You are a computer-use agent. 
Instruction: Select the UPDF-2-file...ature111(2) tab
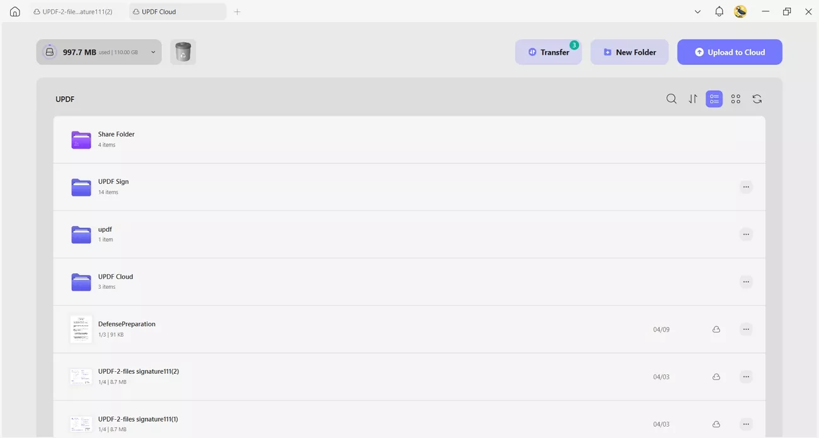(x=72, y=11)
